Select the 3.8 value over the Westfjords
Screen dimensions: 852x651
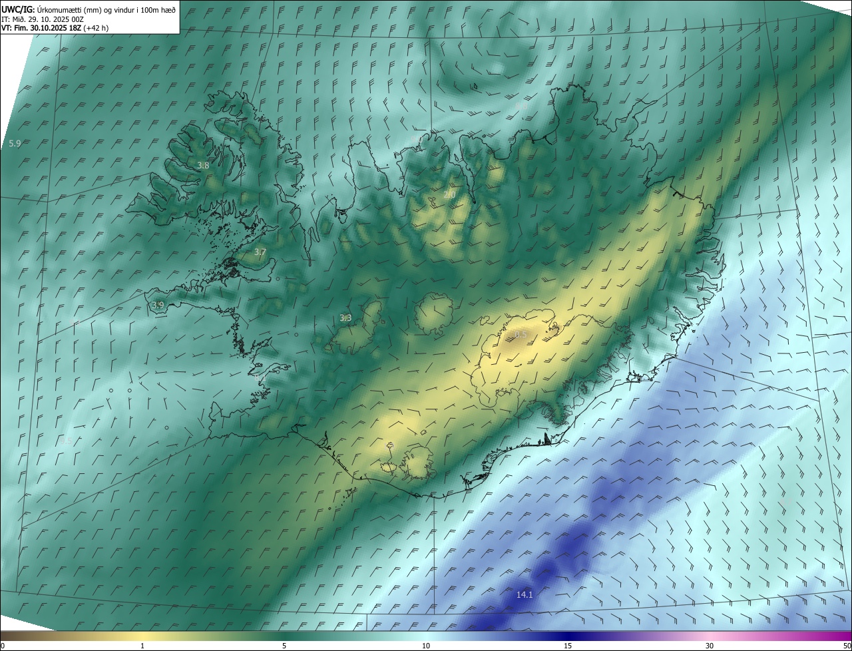(x=203, y=166)
